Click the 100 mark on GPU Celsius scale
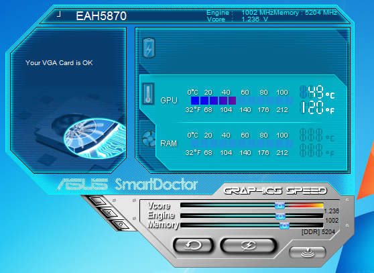 pyautogui.click(x=282, y=93)
